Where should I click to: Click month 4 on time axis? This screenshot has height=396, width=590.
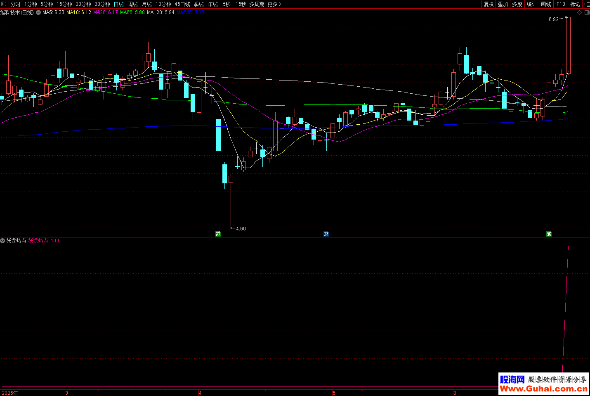coord(200,393)
